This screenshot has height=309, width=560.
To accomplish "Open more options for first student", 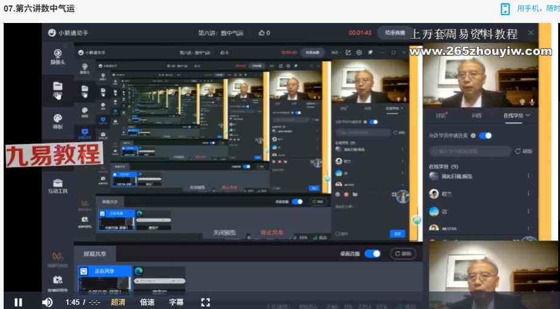I will click(x=528, y=176).
